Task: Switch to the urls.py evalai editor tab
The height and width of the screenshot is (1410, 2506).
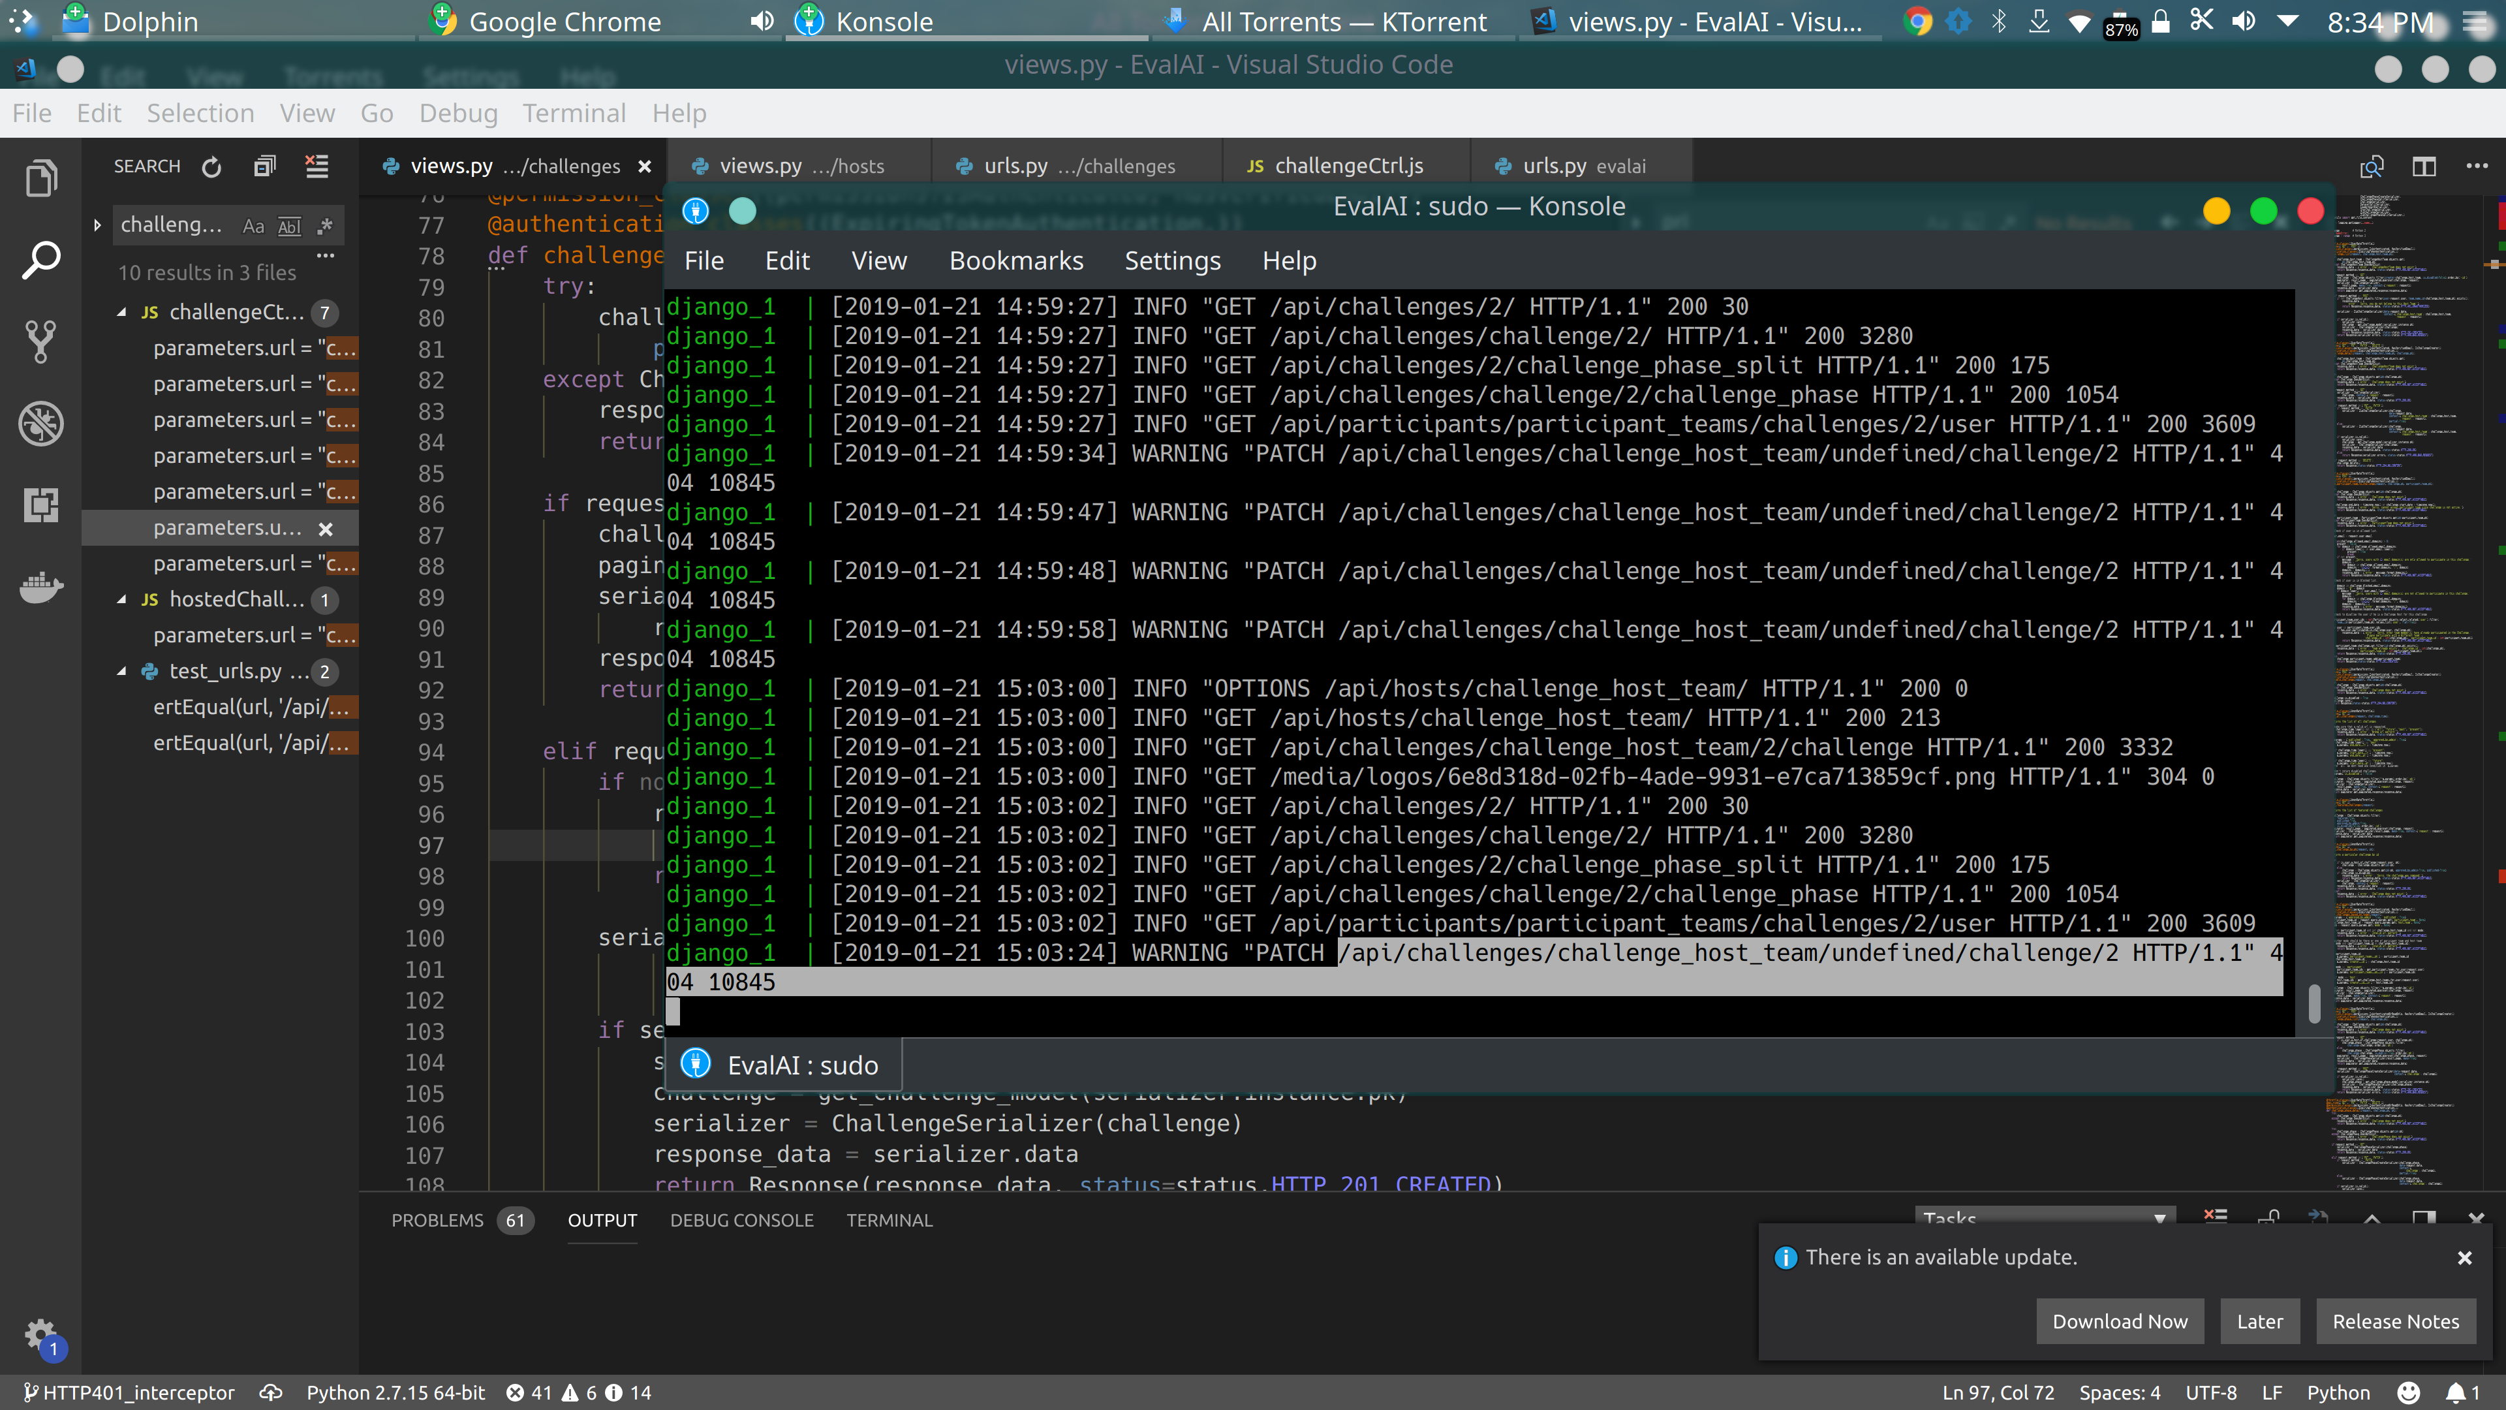Action: click(x=1583, y=166)
